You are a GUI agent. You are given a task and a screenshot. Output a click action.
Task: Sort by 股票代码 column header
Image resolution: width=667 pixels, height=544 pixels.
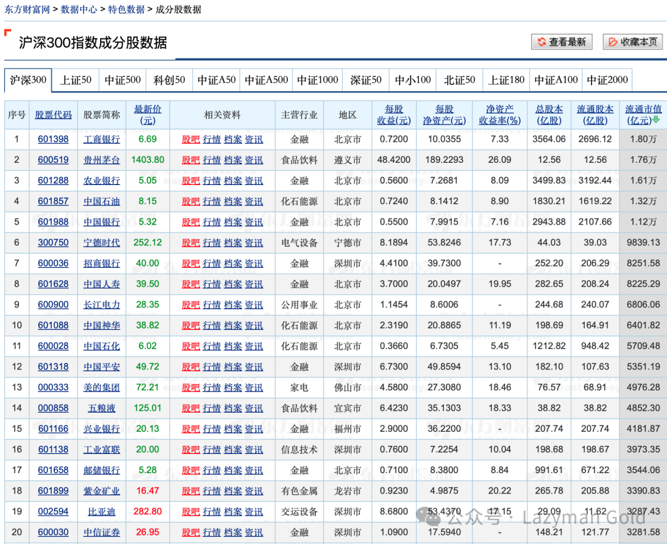pos(53,115)
